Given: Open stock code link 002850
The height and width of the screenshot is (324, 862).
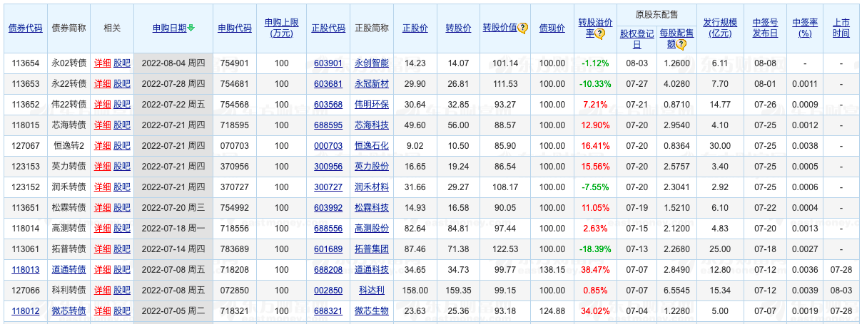Looking at the screenshot, I should point(328,291).
